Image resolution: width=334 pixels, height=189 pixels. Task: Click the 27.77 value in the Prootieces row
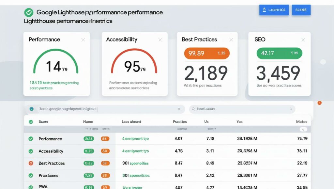click(x=302, y=175)
